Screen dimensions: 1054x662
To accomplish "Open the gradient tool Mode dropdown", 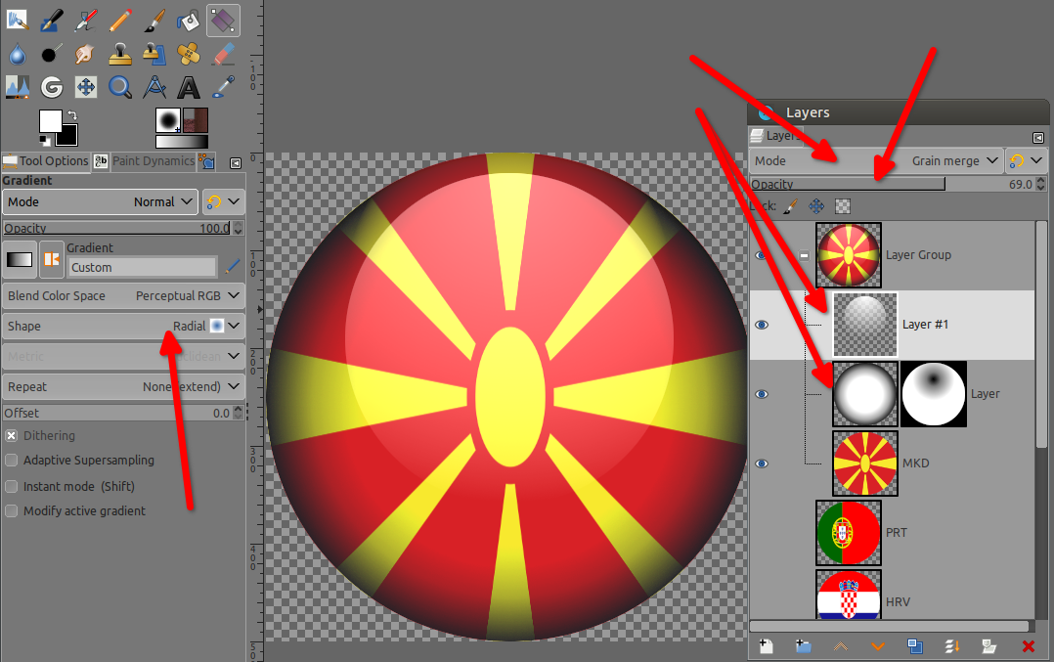I will pos(100,201).
